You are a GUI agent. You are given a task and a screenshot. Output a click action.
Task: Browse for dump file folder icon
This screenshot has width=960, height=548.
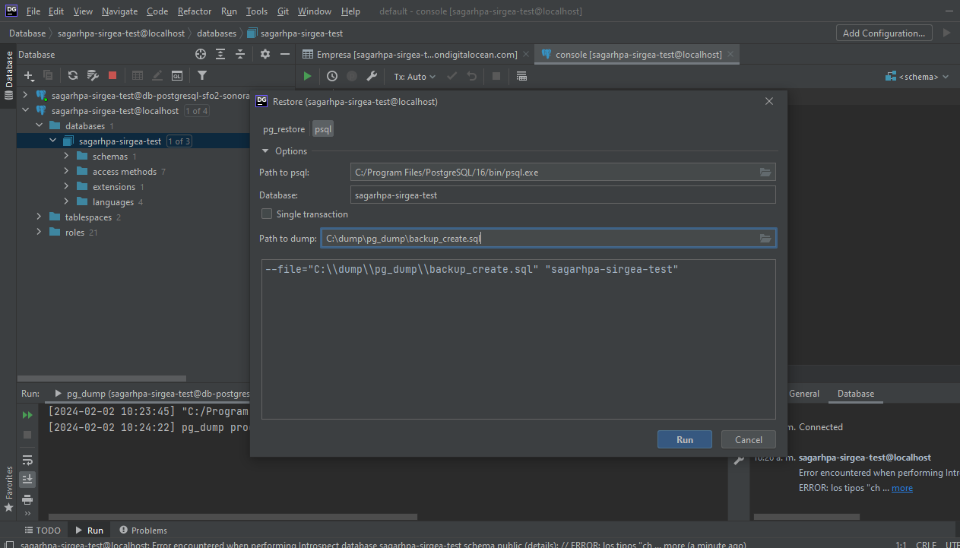[765, 239]
